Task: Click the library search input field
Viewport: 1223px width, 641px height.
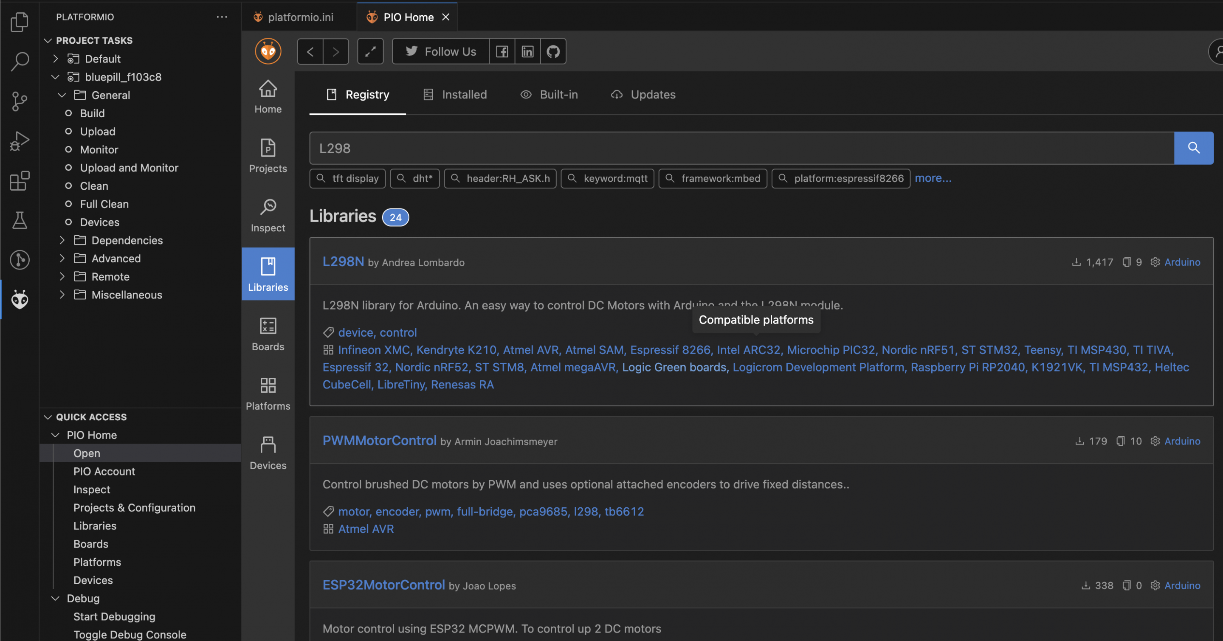Action: coord(741,148)
